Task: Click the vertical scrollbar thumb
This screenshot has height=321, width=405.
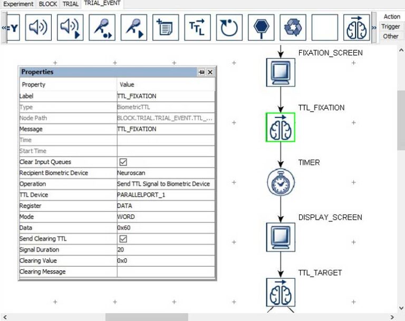Action: click(401, 120)
